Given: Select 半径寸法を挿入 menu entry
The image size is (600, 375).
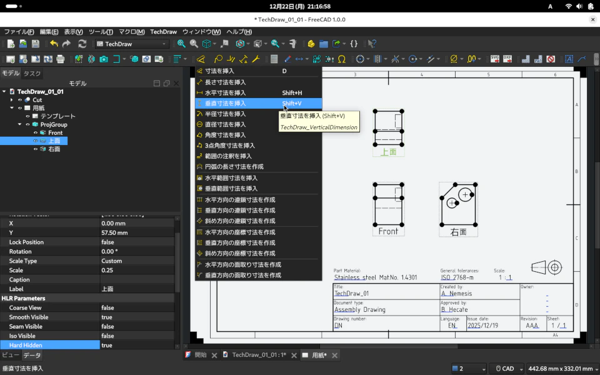Looking at the screenshot, I should pos(258,114).
